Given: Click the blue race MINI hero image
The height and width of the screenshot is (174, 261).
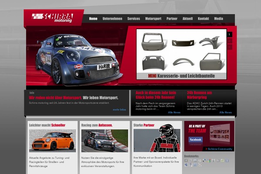Looking at the screenshot, I should pos(78,60).
